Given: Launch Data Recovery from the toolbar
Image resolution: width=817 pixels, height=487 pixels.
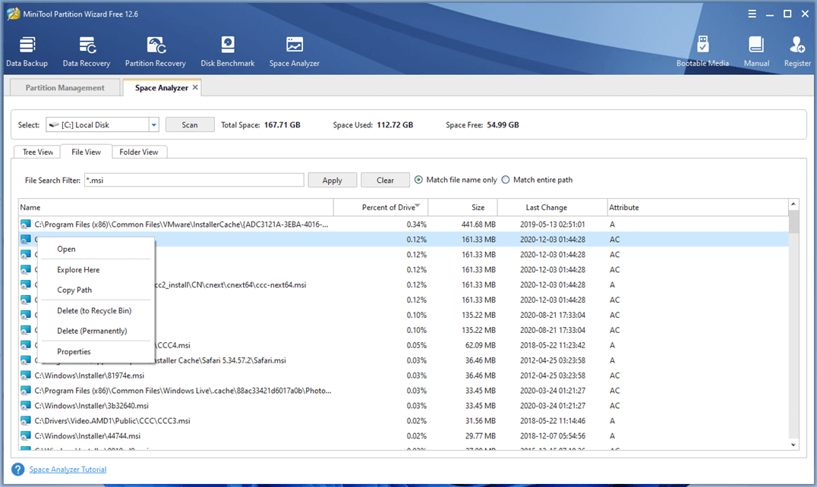Looking at the screenshot, I should (87, 52).
